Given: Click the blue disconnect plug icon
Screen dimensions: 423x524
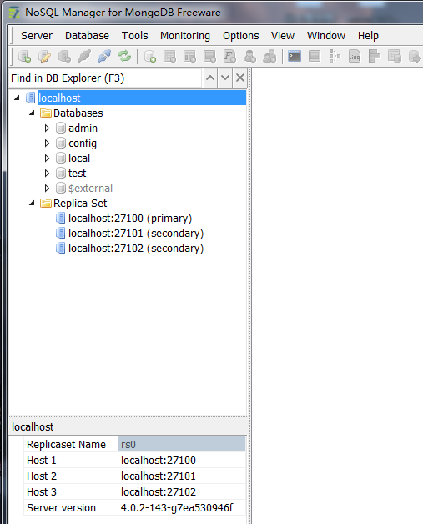Looking at the screenshot, I should (104, 56).
